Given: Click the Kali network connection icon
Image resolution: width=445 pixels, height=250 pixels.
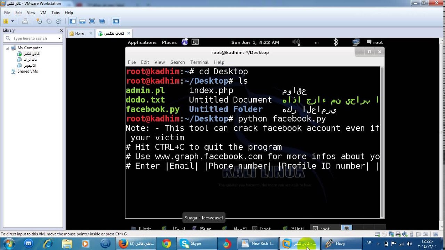Looking at the screenshot, I should pos(356,42).
